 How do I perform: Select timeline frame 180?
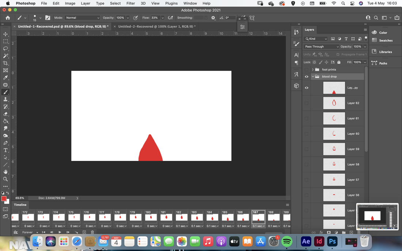151,217
